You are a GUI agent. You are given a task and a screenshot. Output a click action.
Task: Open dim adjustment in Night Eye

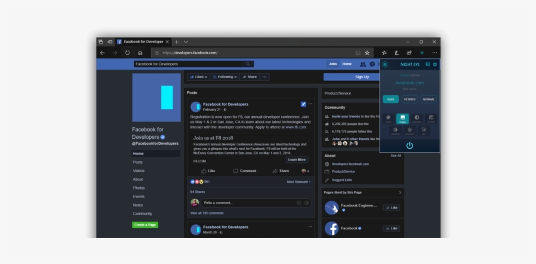[x=424, y=131]
